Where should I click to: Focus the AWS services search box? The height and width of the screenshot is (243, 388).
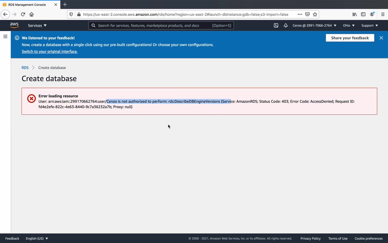click(x=161, y=26)
